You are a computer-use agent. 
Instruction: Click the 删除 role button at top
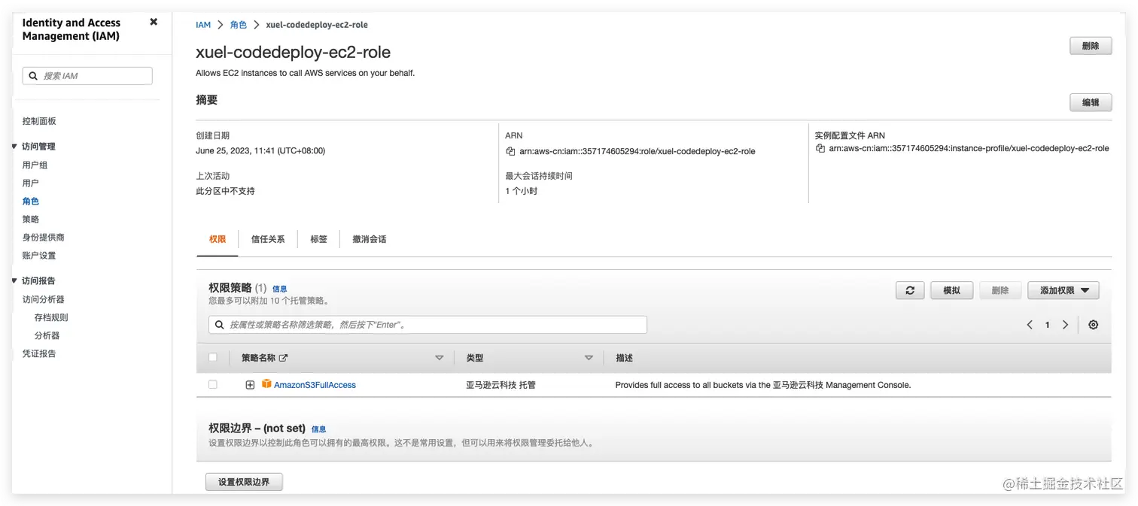(1091, 46)
